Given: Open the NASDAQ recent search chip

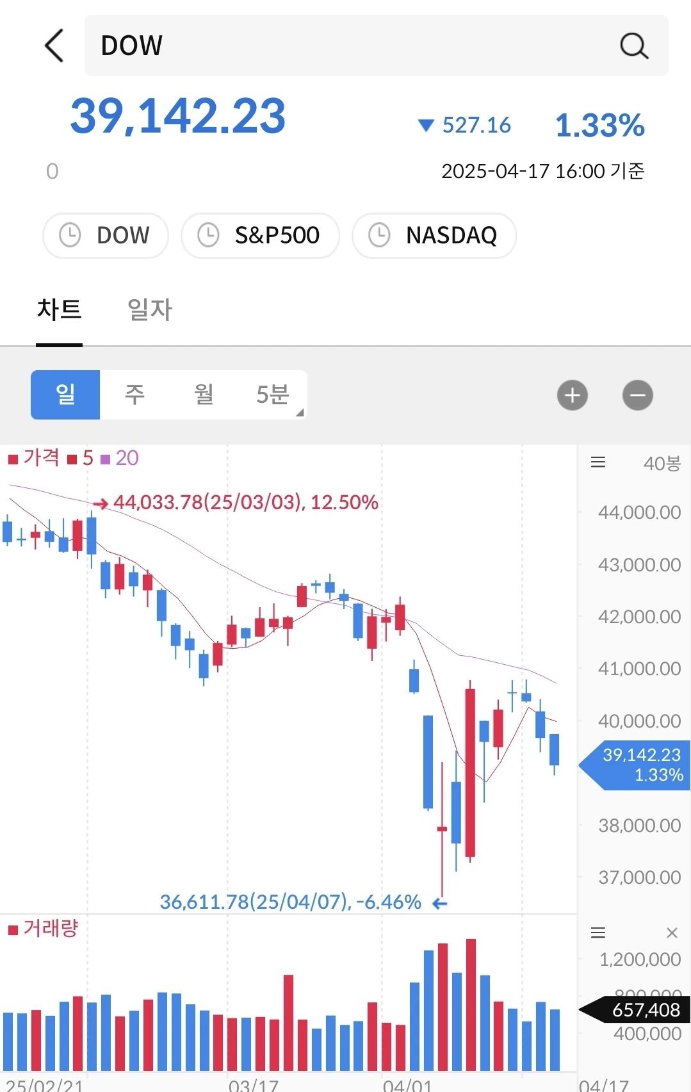Looking at the screenshot, I should [x=434, y=236].
